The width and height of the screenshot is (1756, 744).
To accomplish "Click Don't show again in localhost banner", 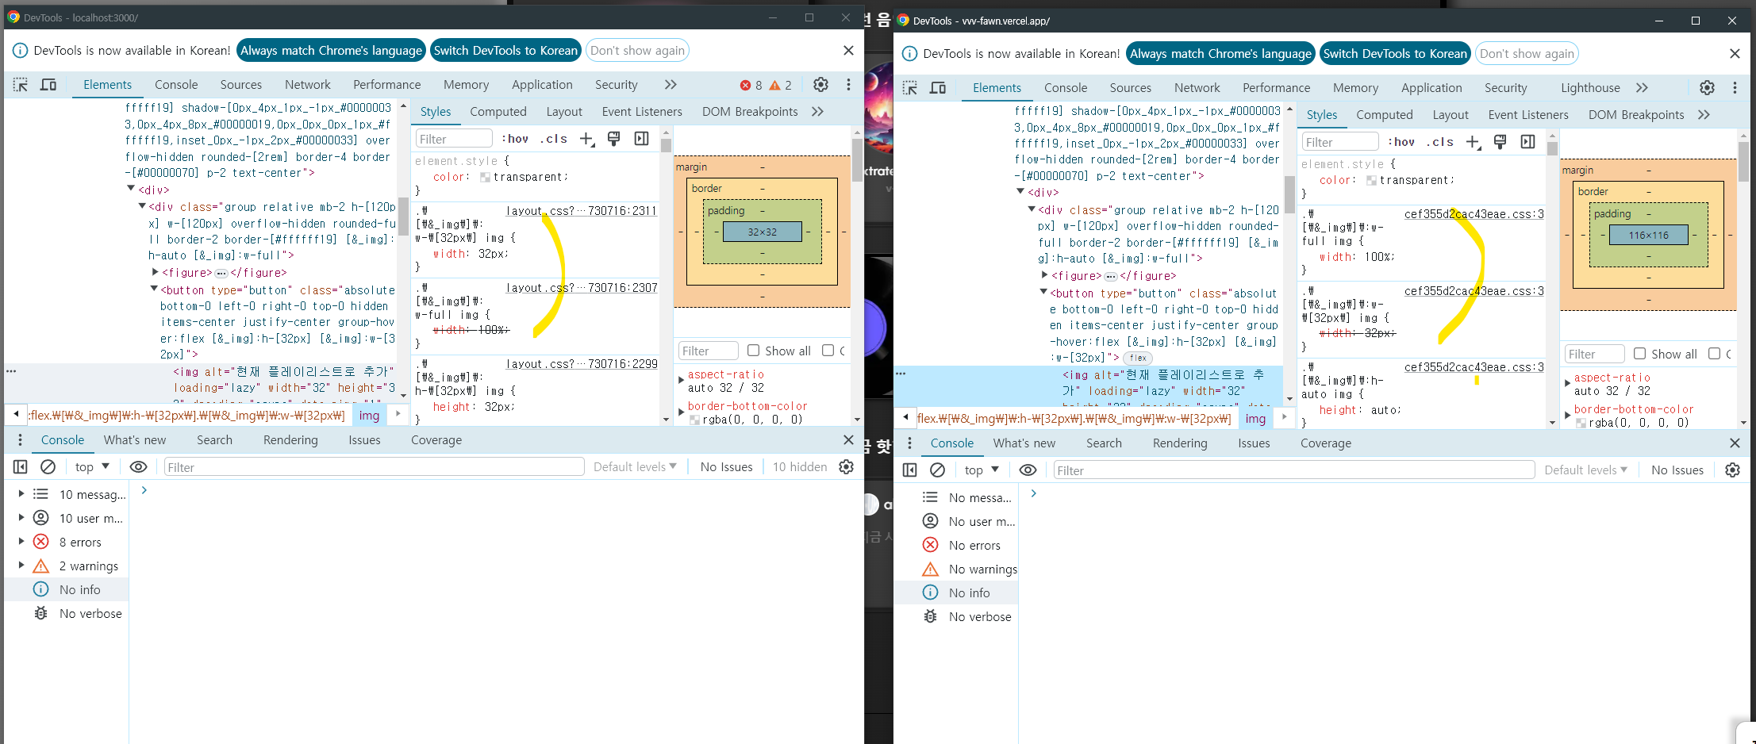I will tap(637, 51).
